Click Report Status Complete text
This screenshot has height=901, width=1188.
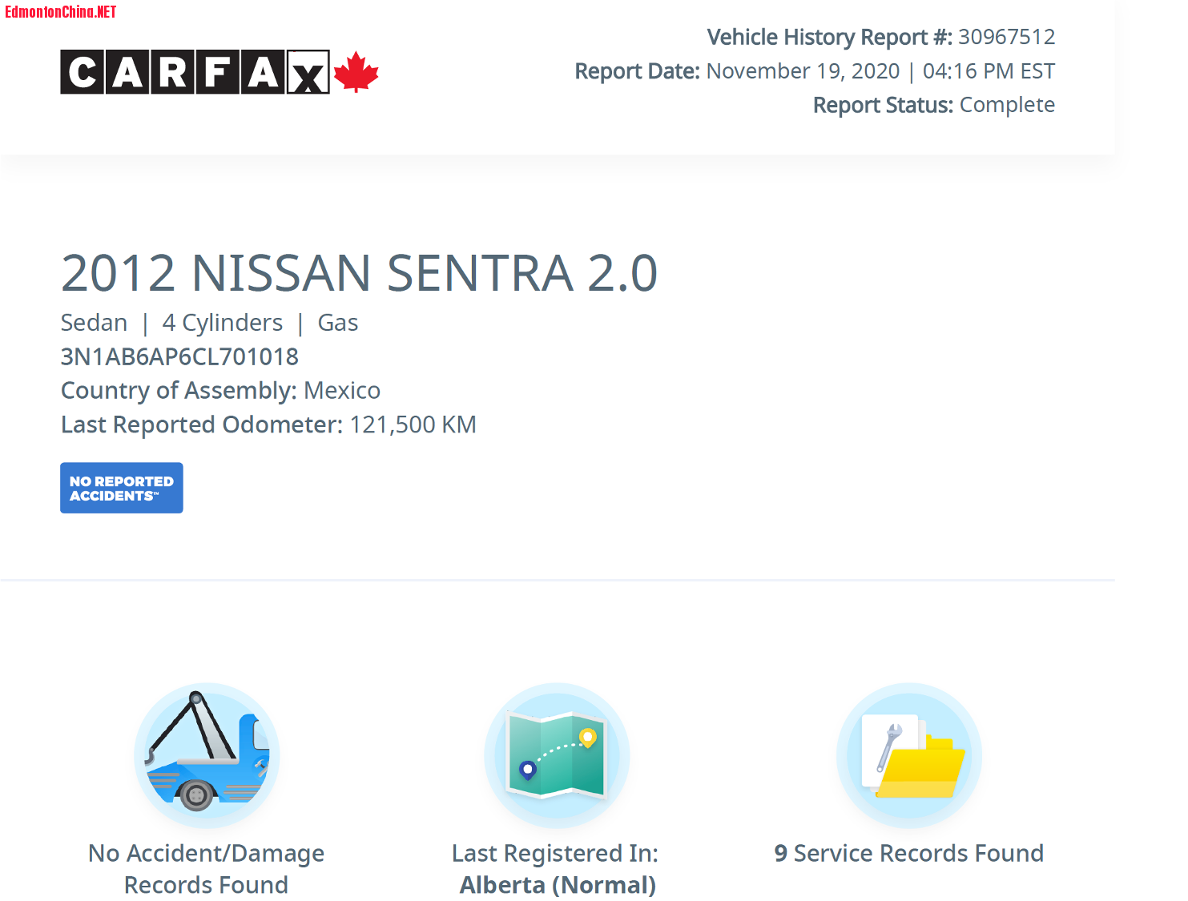tap(934, 105)
